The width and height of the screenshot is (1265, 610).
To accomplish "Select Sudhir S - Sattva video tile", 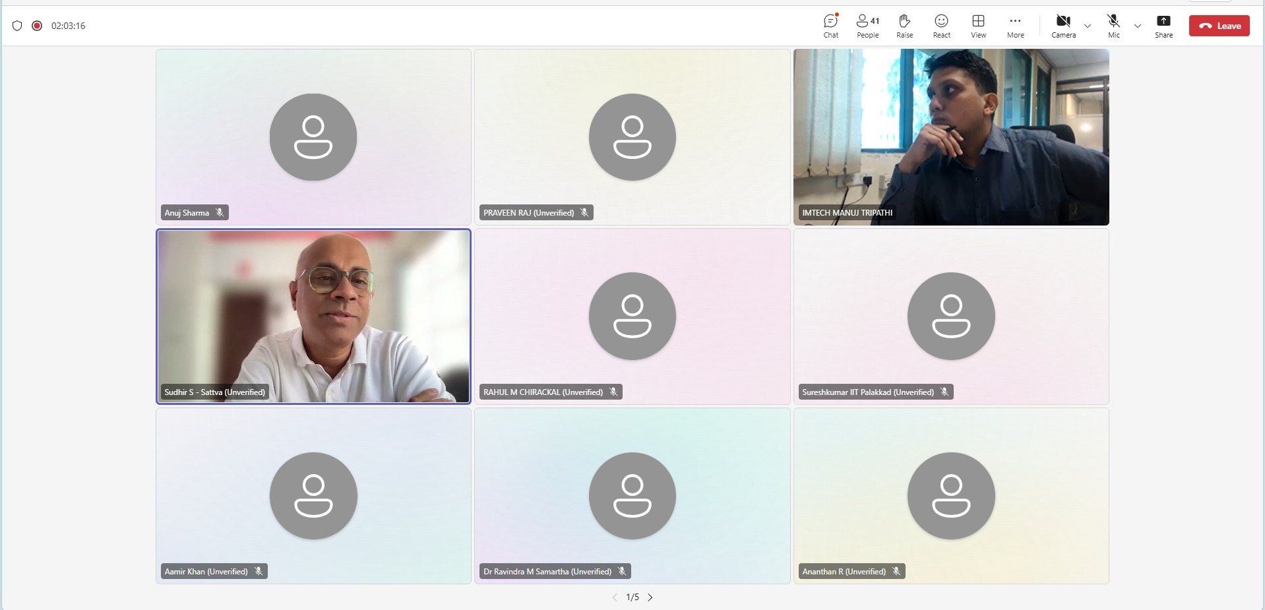I will click(x=313, y=316).
